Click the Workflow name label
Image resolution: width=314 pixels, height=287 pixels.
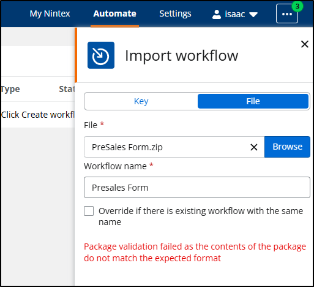(x=115, y=166)
